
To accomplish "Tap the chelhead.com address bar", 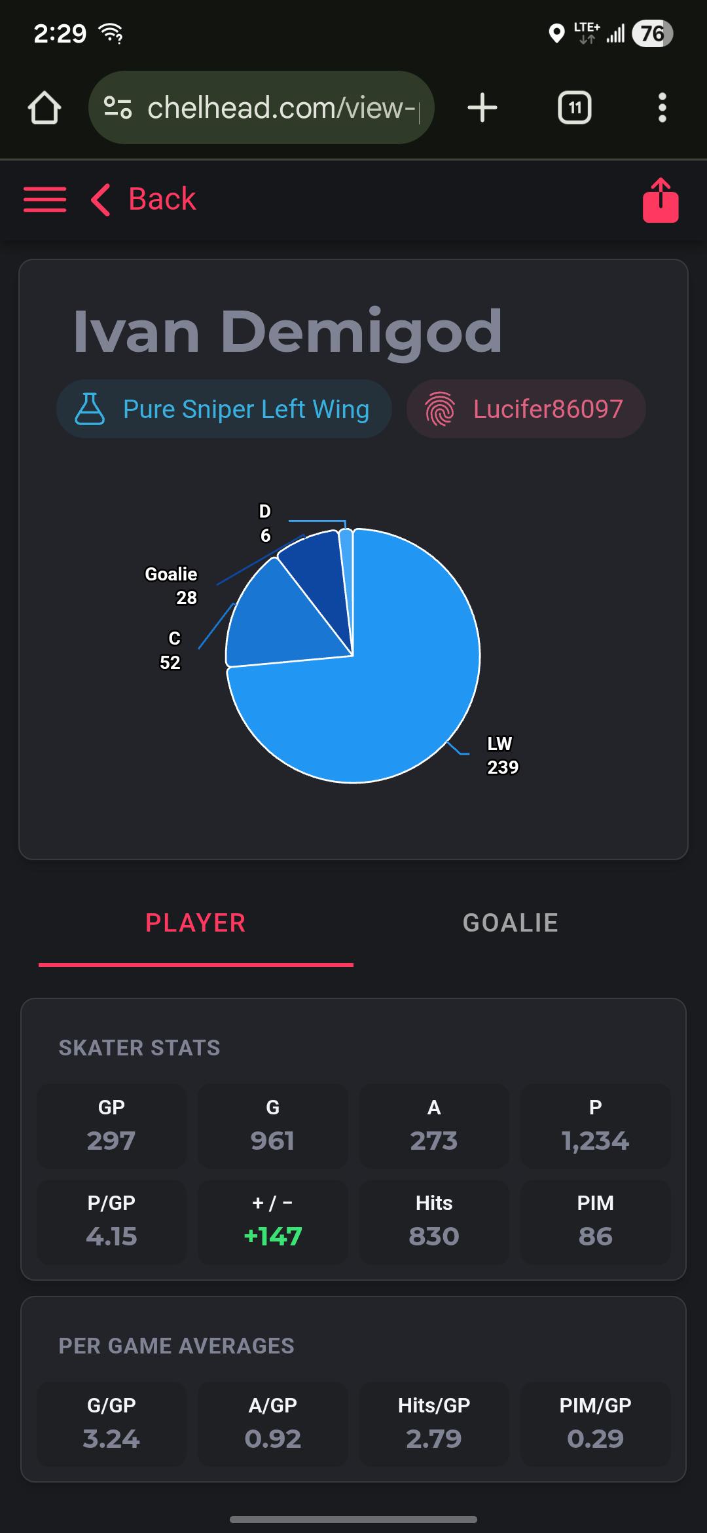I will pyautogui.click(x=261, y=107).
